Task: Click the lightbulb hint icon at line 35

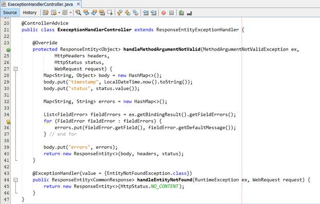Action: click(x=8, y=122)
